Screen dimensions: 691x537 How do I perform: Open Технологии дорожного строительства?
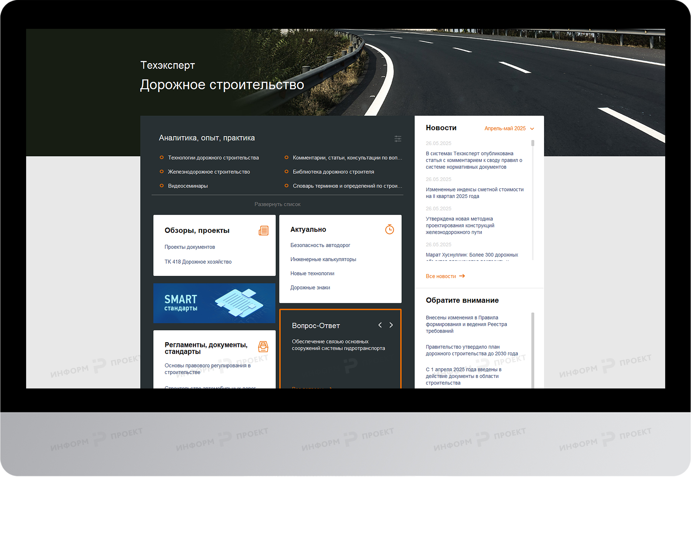tap(213, 158)
